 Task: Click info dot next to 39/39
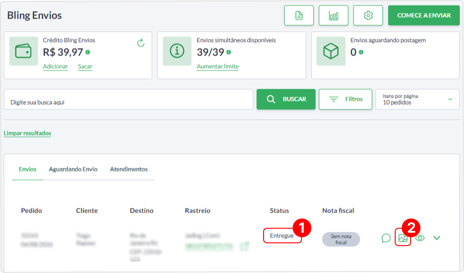pos(228,52)
